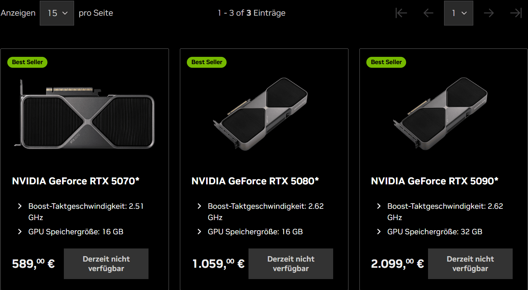Expand Boost-Taktgeschwindigkeit chevron on RTX 5090
Image resolution: width=528 pixels, height=290 pixels.
[379, 207]
